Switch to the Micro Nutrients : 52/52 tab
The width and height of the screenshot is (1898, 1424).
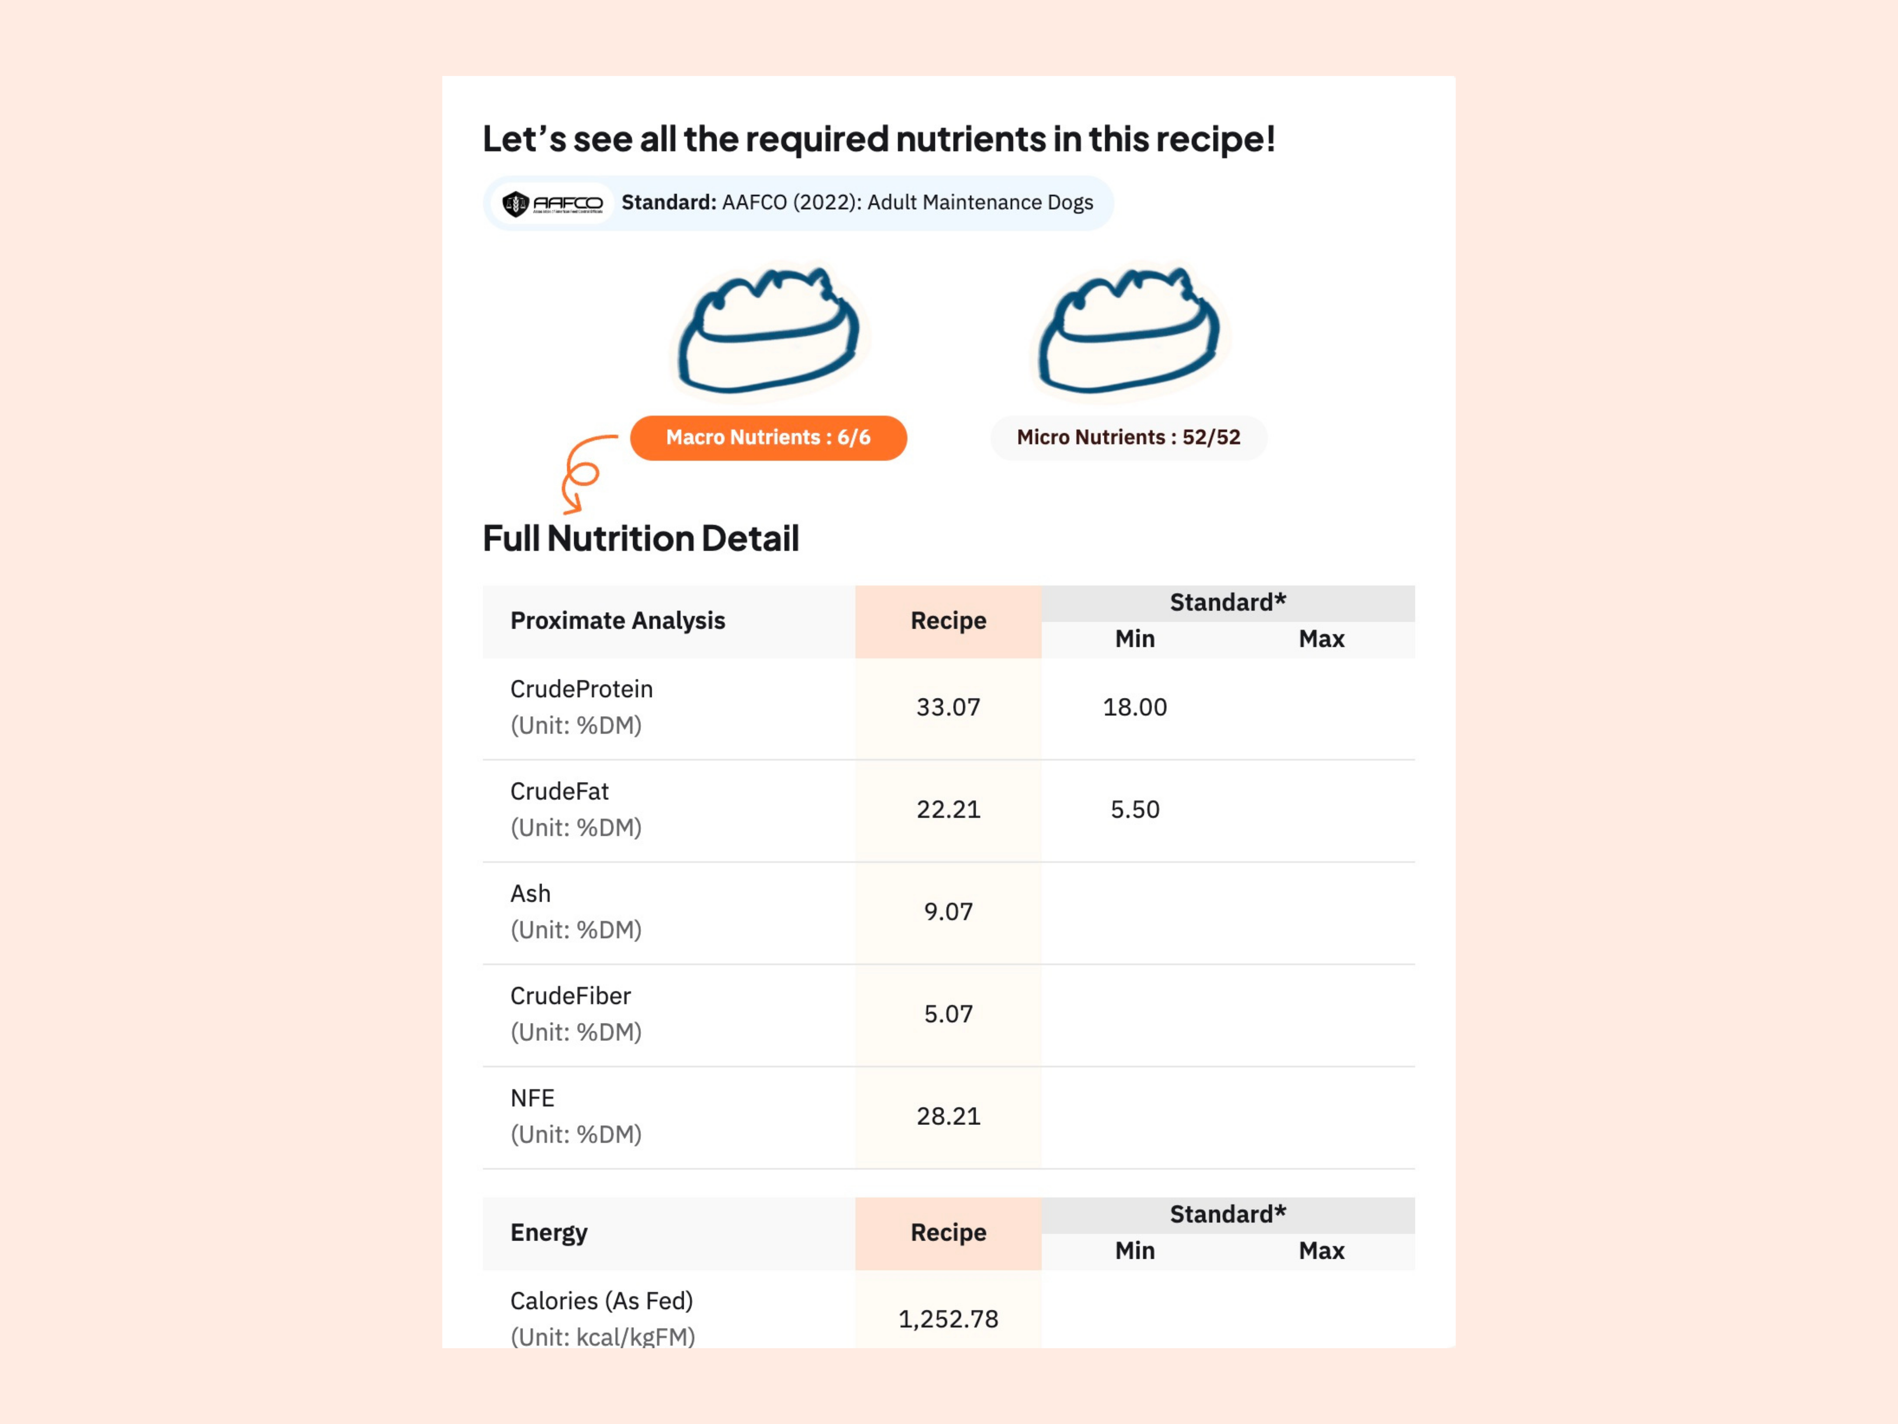[1128, 438]
